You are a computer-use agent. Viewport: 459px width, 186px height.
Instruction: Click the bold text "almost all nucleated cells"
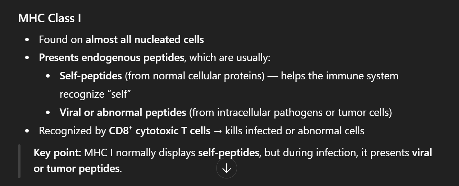click(145, 39)
